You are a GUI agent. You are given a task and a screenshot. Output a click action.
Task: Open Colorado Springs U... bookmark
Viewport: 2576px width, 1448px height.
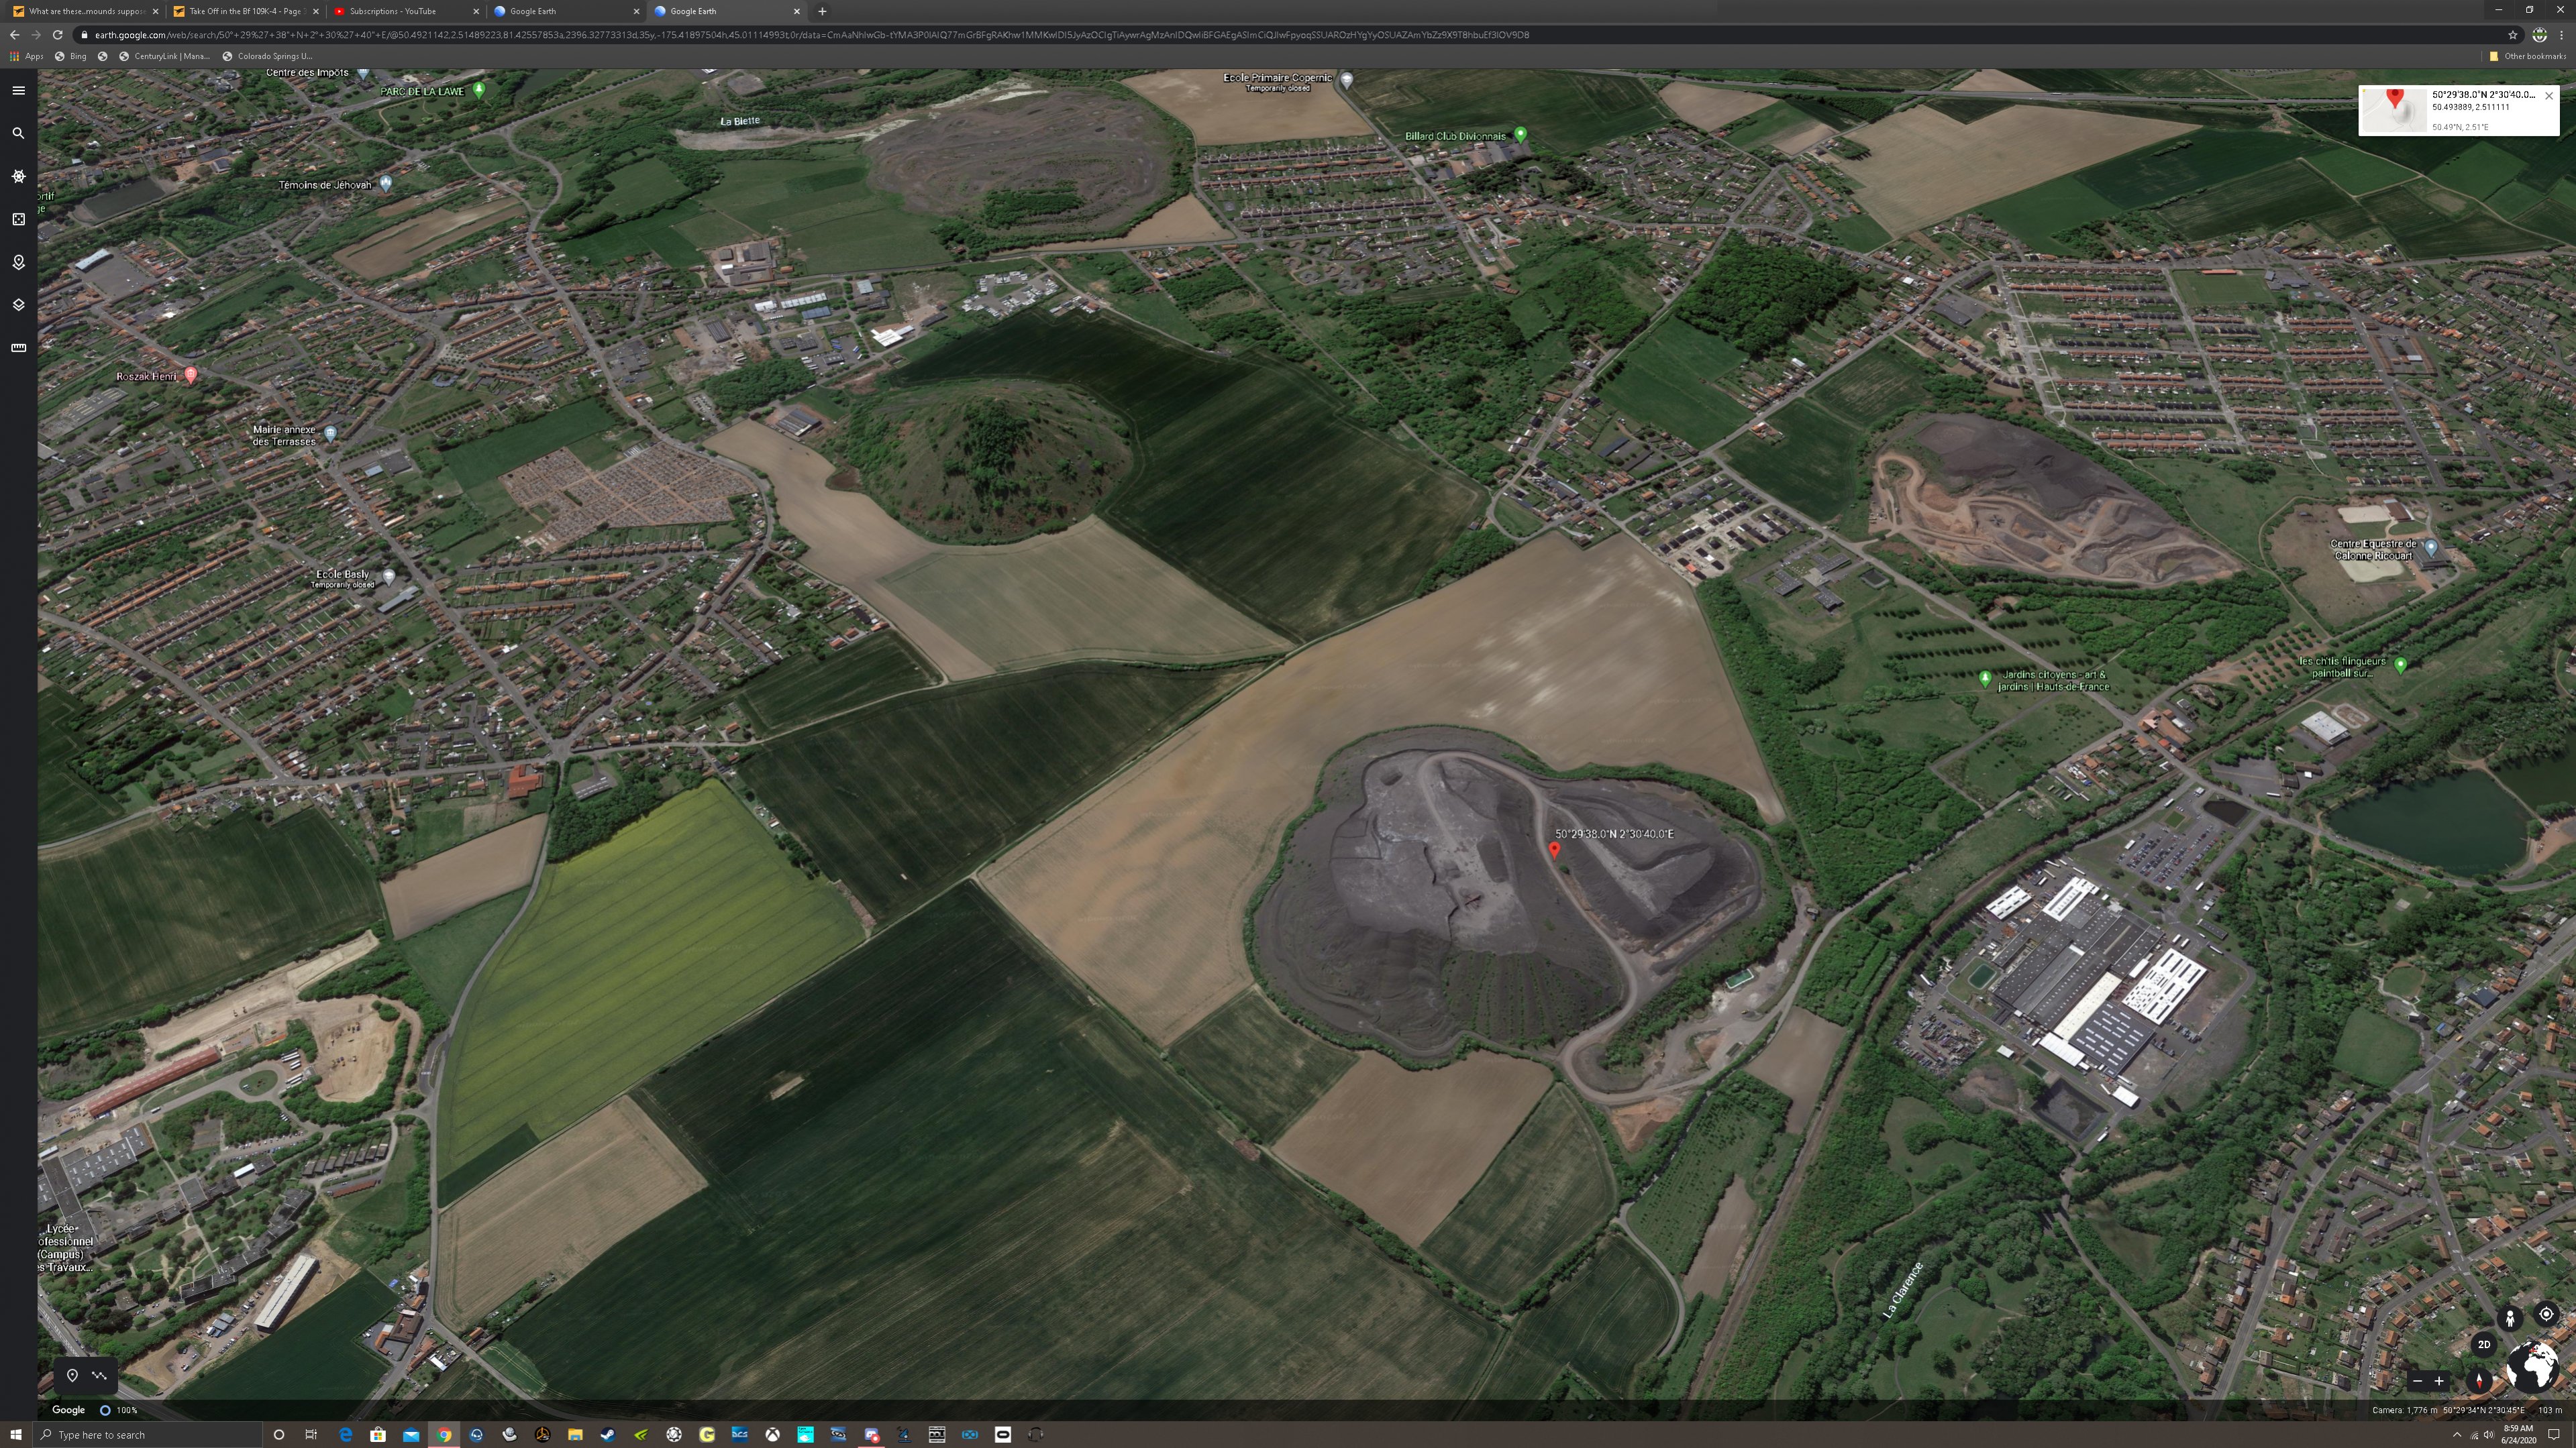[267, 56]
